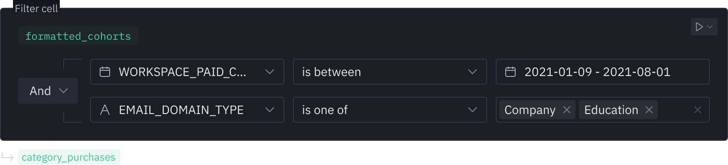Clear all selected domain type values
This screenshot has width=728, height=165.
697,110
